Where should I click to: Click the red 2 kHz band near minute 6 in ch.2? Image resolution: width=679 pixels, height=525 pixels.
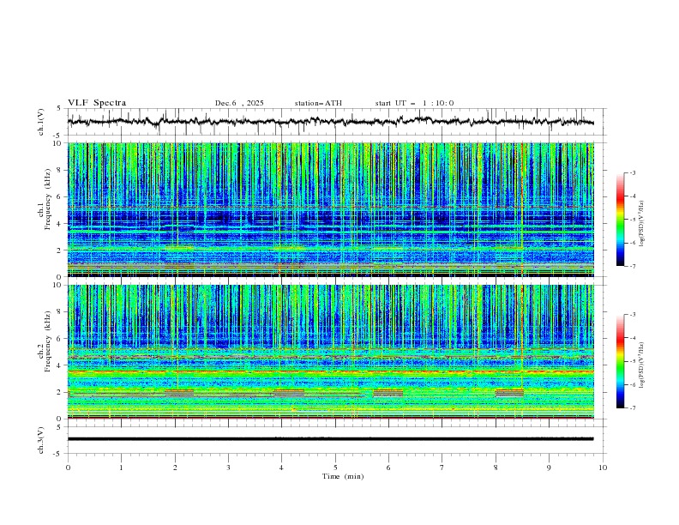pyautogui.click(x=388, y=392)
